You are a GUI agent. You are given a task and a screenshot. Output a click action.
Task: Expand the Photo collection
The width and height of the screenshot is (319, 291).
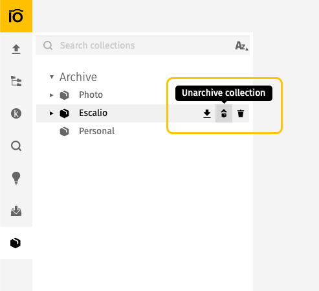[x=51, y=95]
